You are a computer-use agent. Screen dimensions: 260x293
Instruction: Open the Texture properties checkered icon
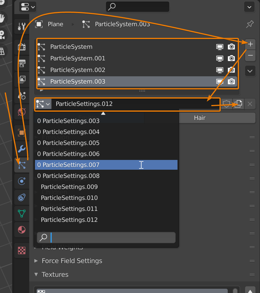click(22, 250)
